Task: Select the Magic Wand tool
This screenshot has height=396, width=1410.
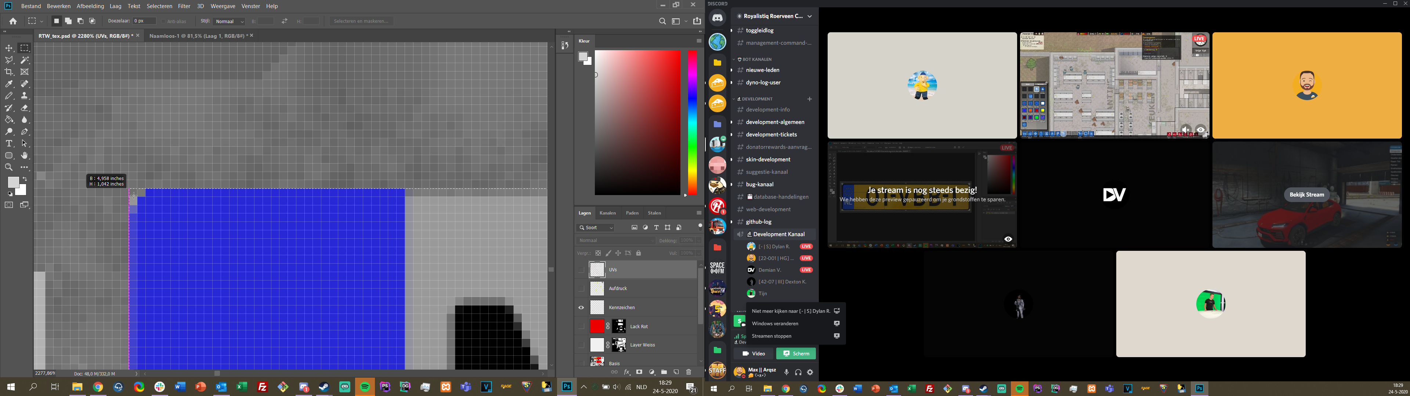Action: 25,60
